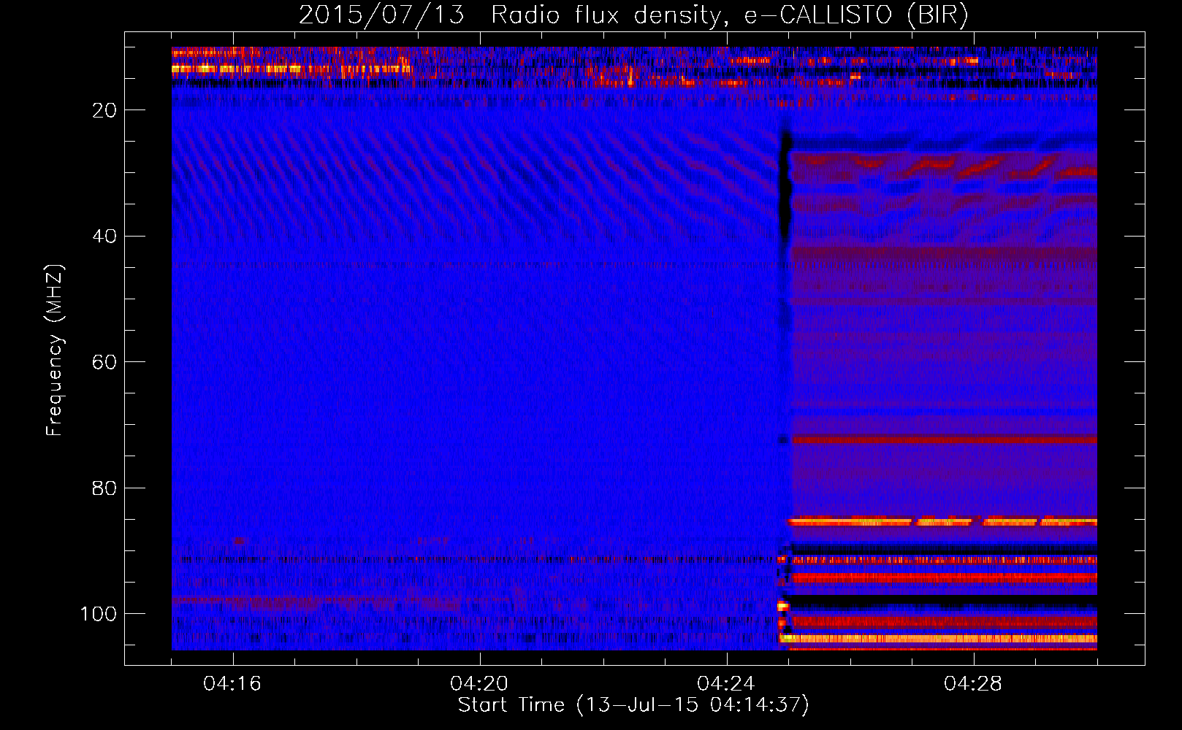Click the time tick label "04:20"

coord(479,684)
